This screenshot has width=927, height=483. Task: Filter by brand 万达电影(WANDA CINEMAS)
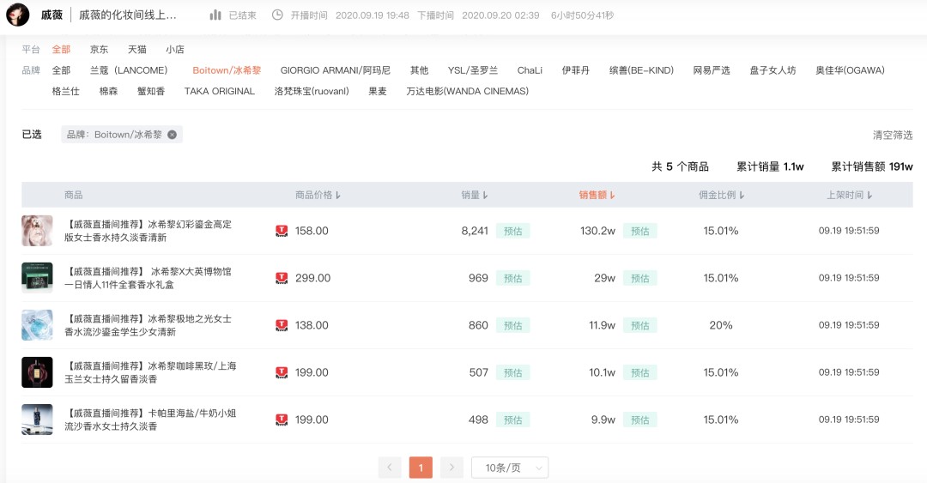coord(467,91)
